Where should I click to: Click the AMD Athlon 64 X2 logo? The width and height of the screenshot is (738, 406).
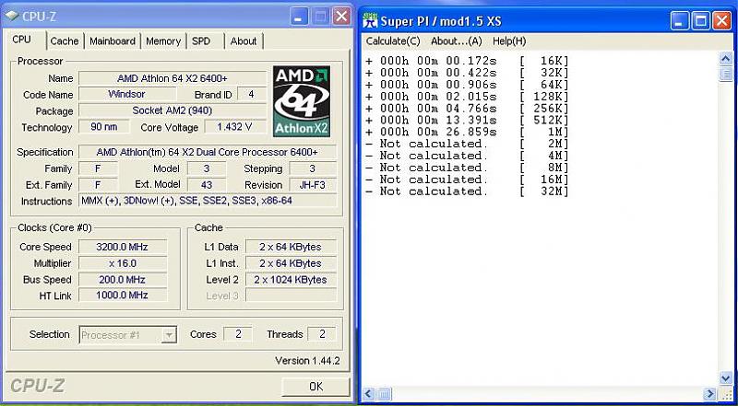click(x=302, y=101)
